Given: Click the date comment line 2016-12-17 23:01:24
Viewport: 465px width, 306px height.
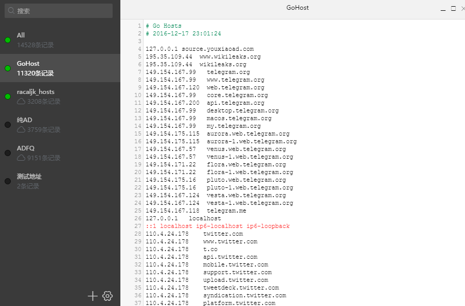Looking at the screenshot, I should [x=183, y=33].
